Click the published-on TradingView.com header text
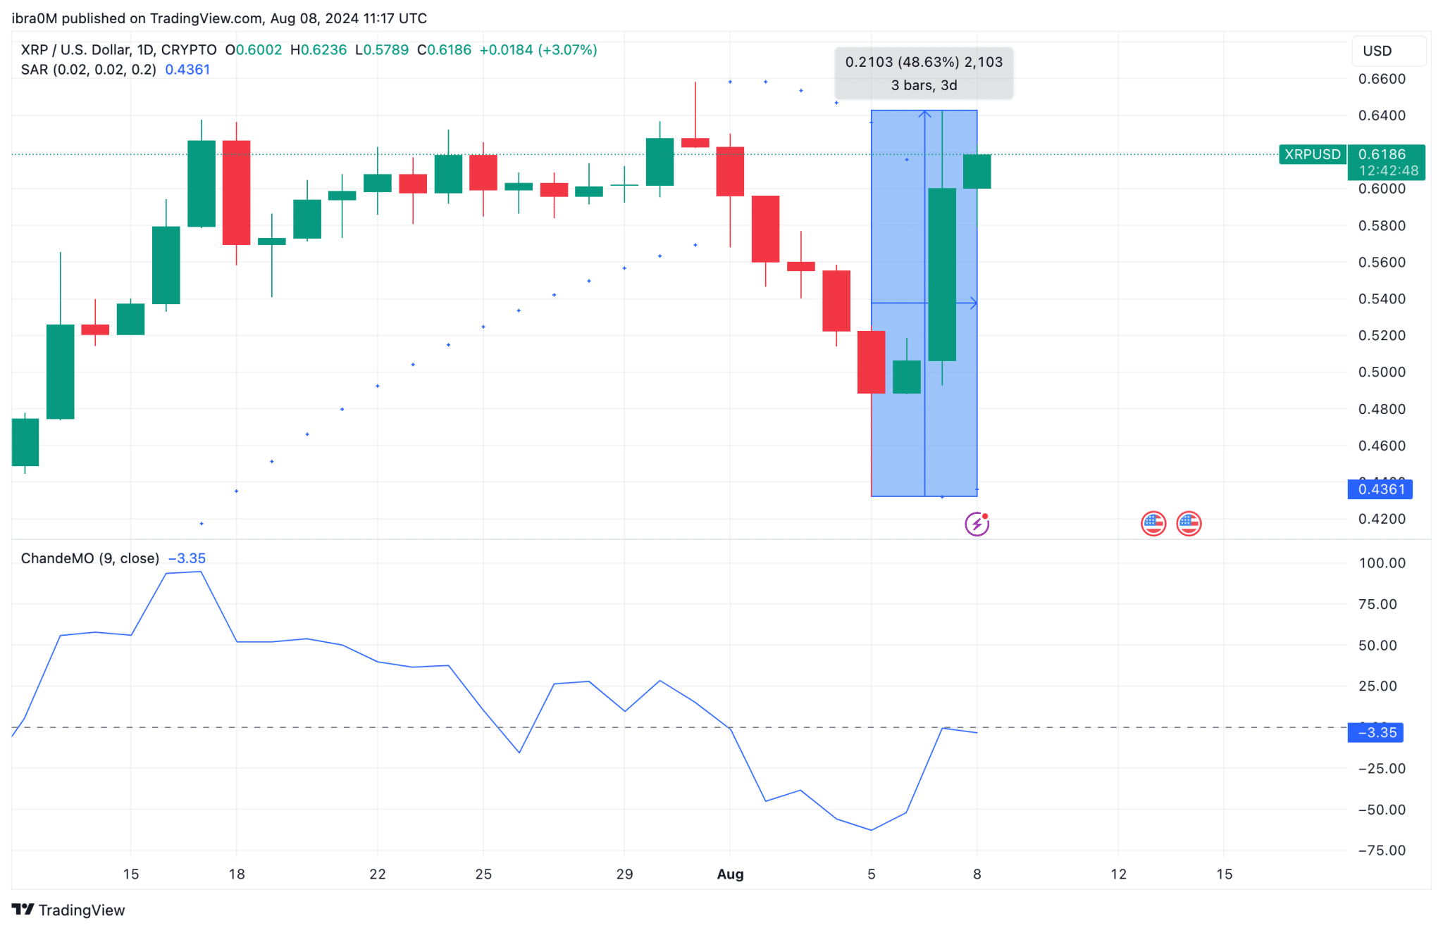This screenshot has width=1443, height=930. tap(219, 18)
